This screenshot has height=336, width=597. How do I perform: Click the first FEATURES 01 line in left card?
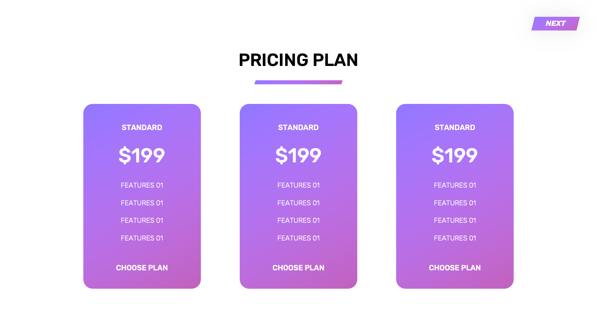(142, 185)
